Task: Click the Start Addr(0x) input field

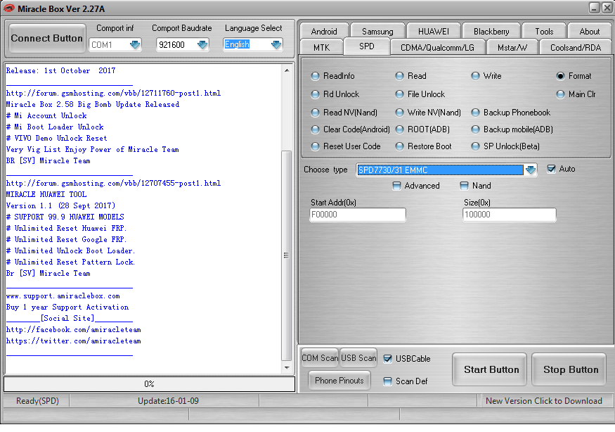Action: point(357,215)
